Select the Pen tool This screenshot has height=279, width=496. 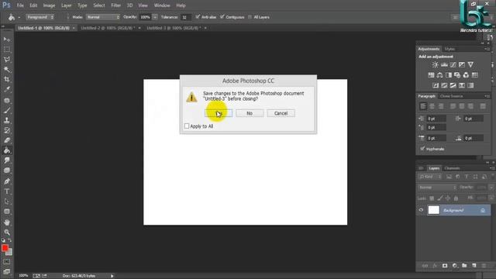[7, 181]
